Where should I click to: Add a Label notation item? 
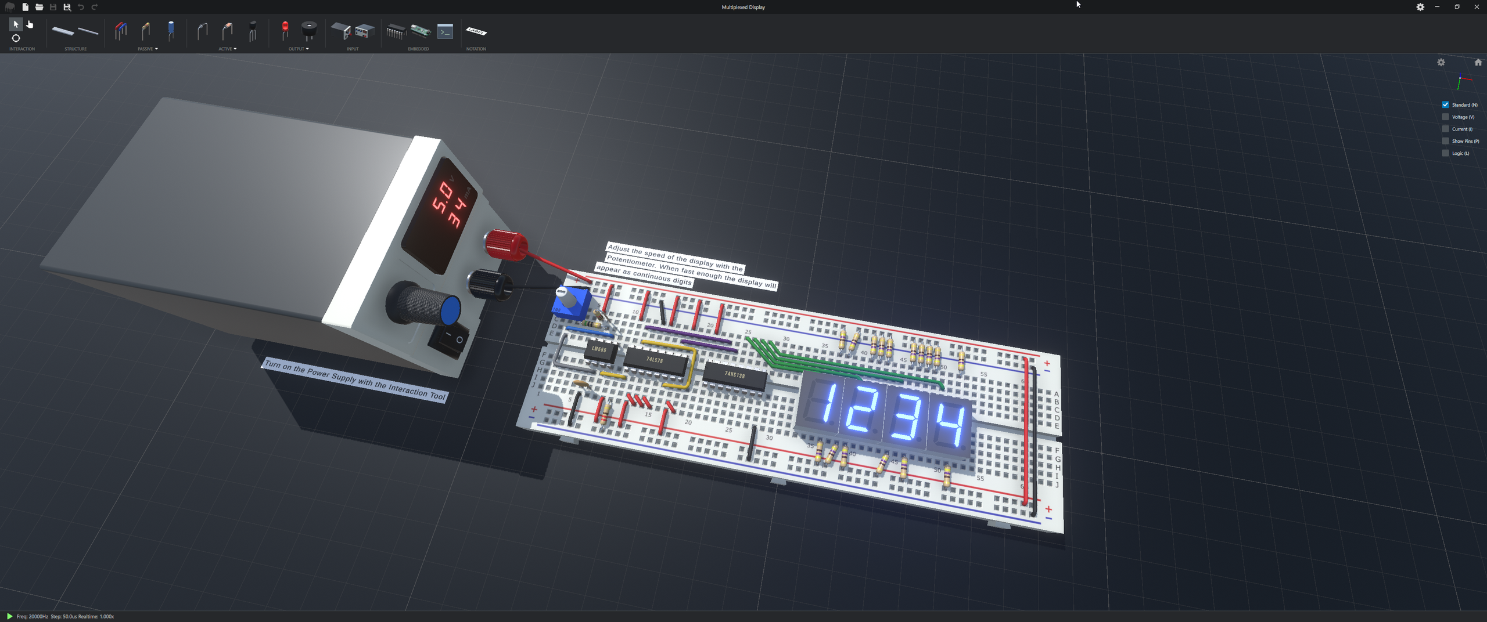coord(476,31)
